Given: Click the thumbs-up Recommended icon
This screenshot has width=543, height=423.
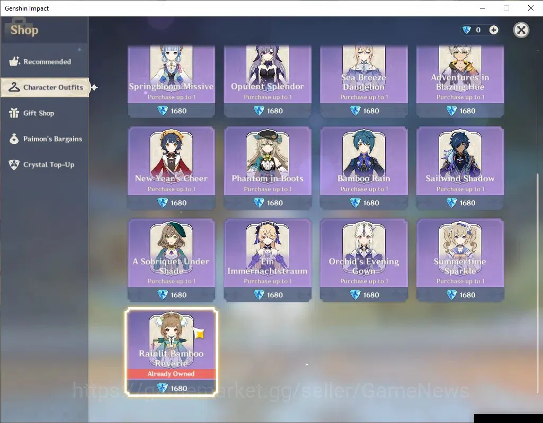Looking at the screenshot, I should point(14,61).
